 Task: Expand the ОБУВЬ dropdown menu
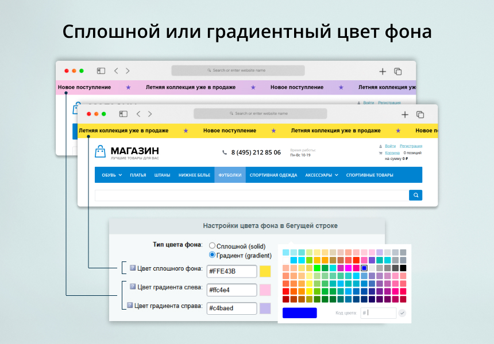pyautogui.click(x=111, y=175)
